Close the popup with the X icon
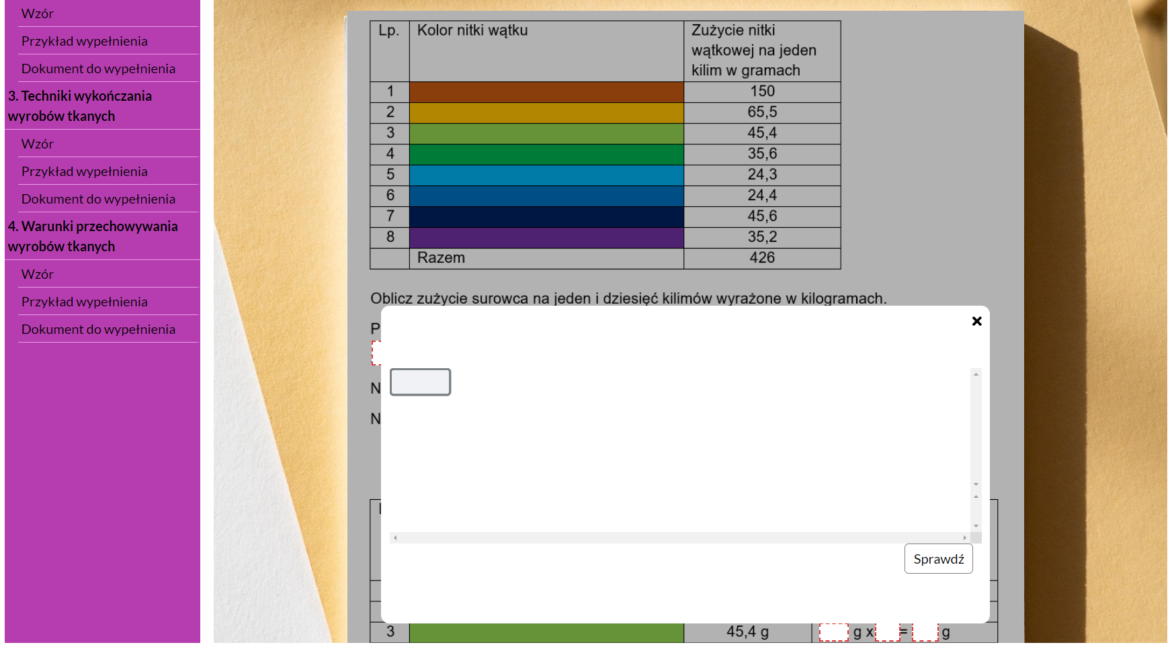This screenshot has width=1174, height=651. 976,321
